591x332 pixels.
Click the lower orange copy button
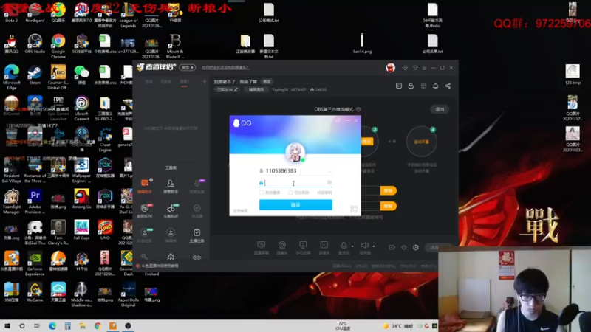[388, 206]
